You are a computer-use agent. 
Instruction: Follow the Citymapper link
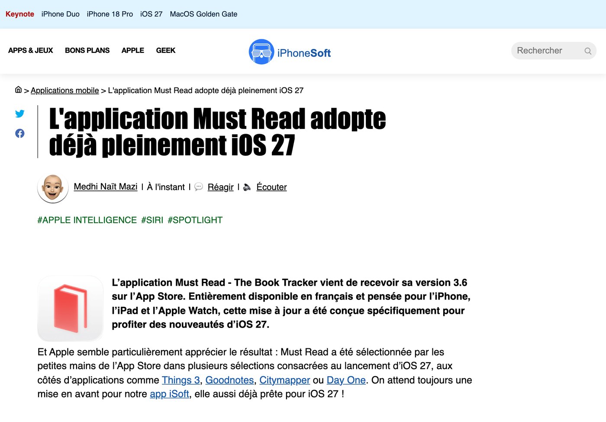click(285, 380)
